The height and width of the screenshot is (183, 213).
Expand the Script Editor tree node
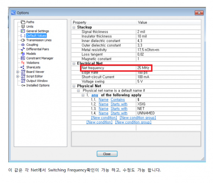click(x=18, y=76)
